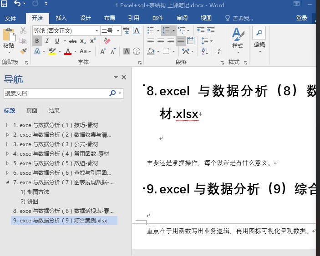320x256 pixels.
Task: Click the borders grid icon
Action: click(x=166, y=51)
